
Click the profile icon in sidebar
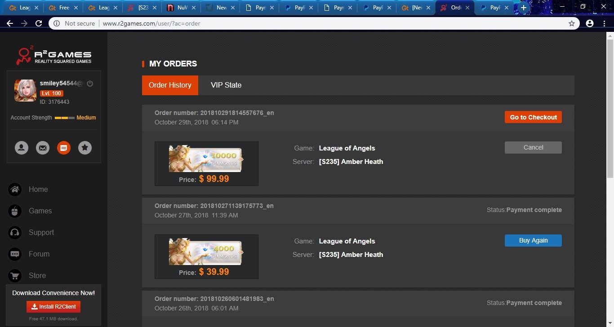(x=22, y=147)
